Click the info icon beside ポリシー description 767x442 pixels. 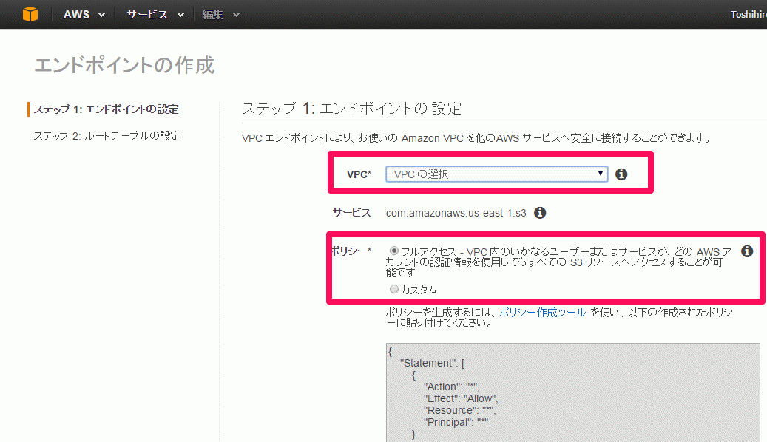point(747,251)
